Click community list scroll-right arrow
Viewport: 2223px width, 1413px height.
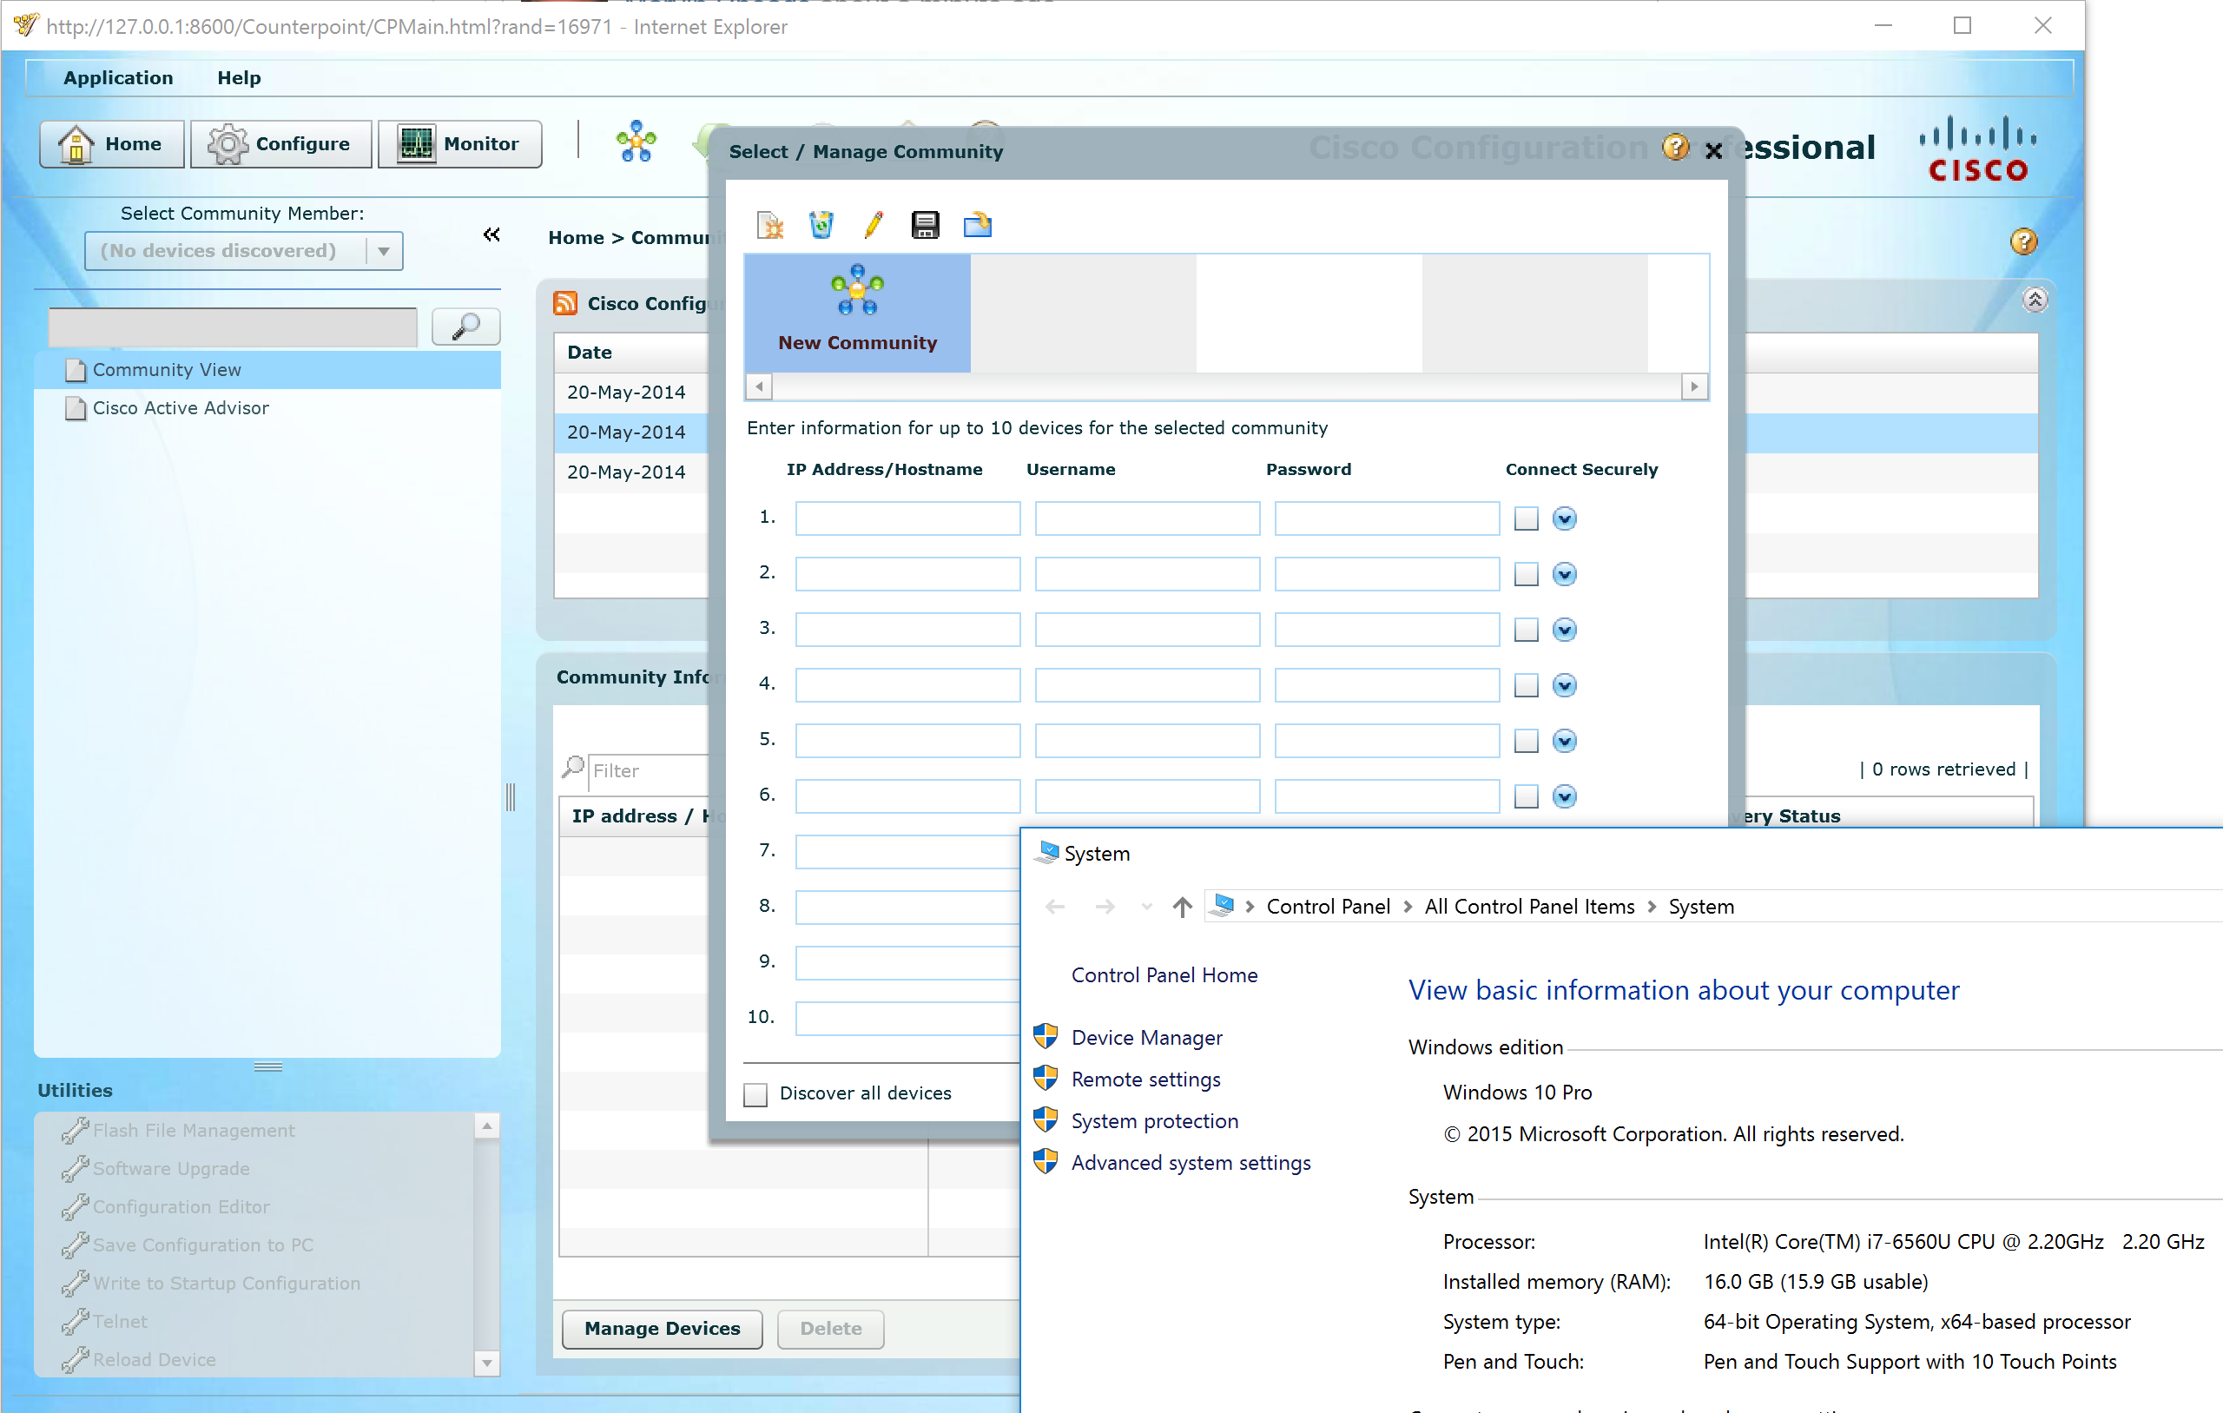[1694, 386]
